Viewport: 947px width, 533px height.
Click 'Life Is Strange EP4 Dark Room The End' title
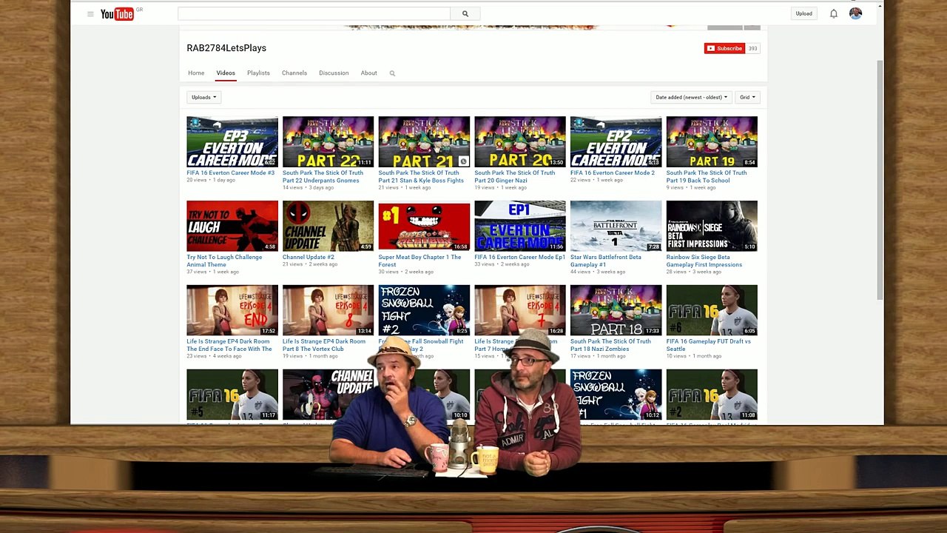(229, 346)
